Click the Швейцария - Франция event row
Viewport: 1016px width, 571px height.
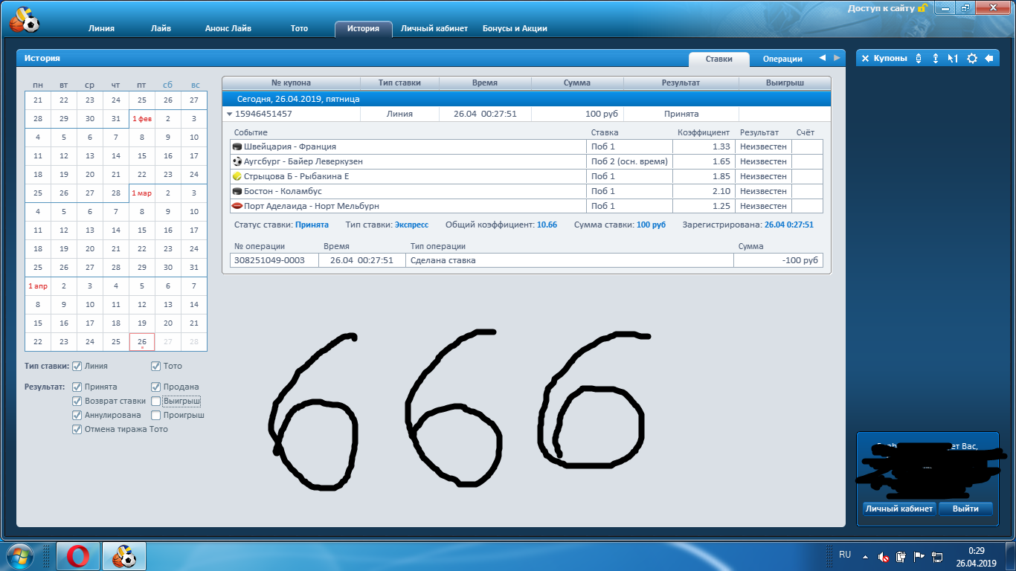click(290, 146)
